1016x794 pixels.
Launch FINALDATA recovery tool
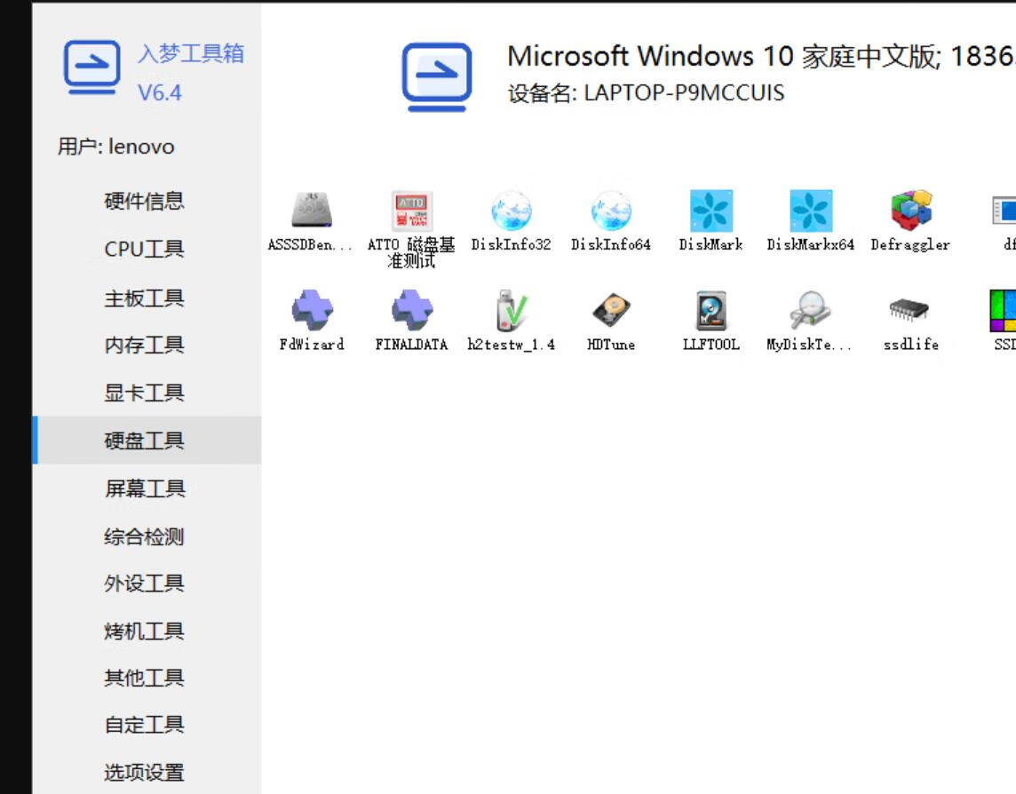411,311
